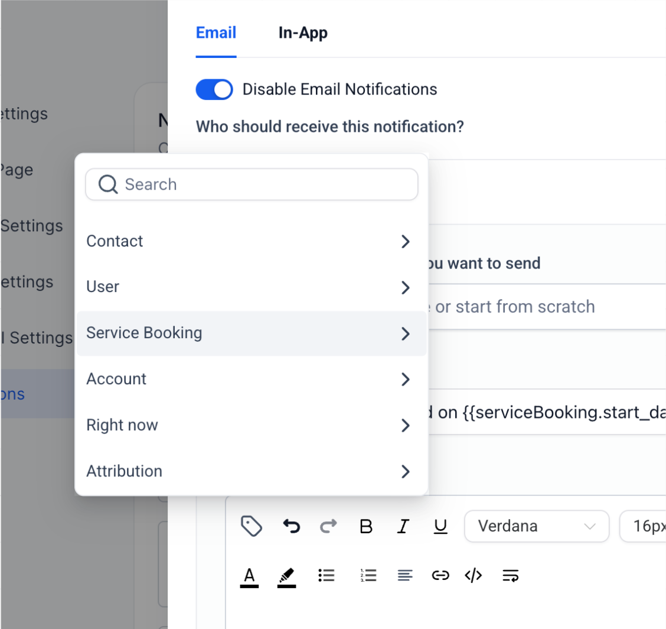Viewport: 666px width, 629px height.
Task: Expand the Attribution field group
Action: point(252,471)
